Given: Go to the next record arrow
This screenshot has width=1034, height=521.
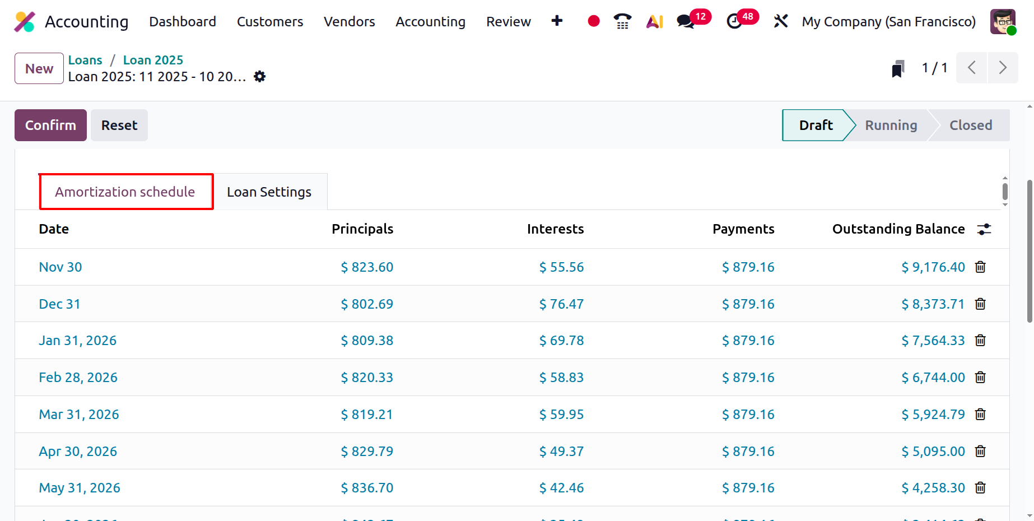Looking at the screenshot, I should [1003, 68].
